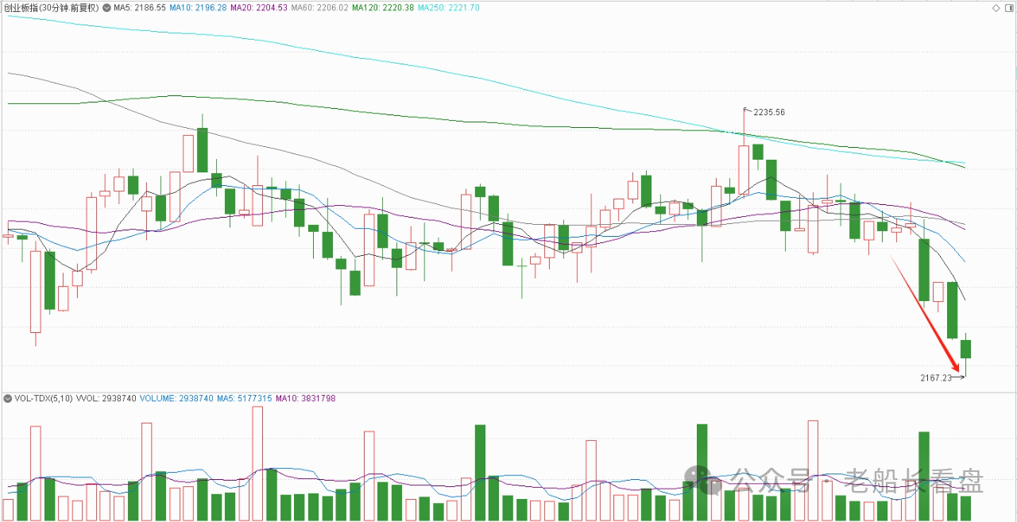Click the red candlestick below the 2235.56 label

coord(744,170)
